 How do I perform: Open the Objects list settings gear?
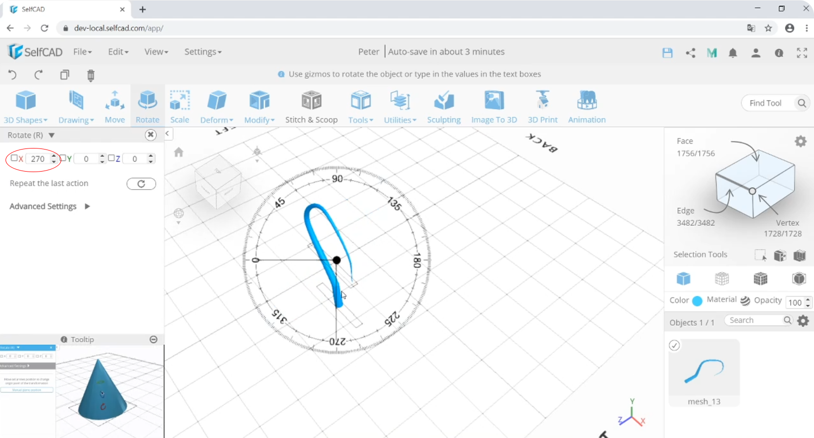click(803, 321)
